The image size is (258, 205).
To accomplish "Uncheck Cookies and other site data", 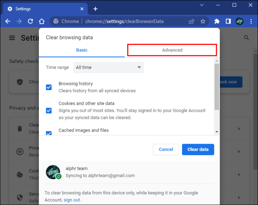I will click(x=49, y=110).
